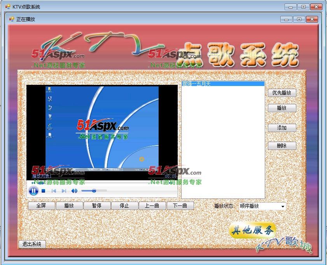Click the video playback area
Image resolution: width=327 pixels, height=265 pixels.
[x=102, y=132]
